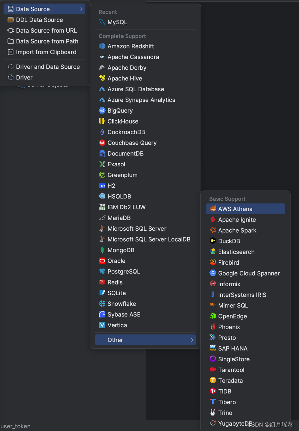The height and width of the screenshot is (431, 299).
Task: Select Microsoft SQL Server
Action: [x=145, y=229]
